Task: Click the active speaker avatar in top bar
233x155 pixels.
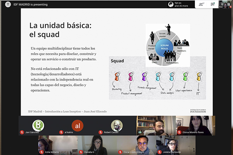Action: (x=170, y=4)
